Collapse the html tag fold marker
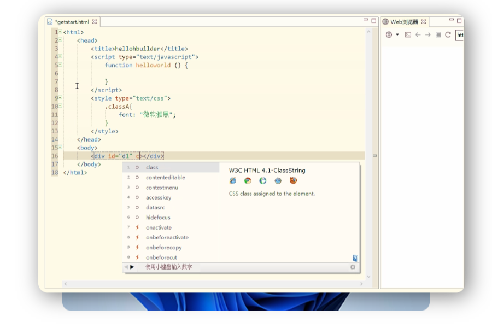 click(x=60, y=32)
